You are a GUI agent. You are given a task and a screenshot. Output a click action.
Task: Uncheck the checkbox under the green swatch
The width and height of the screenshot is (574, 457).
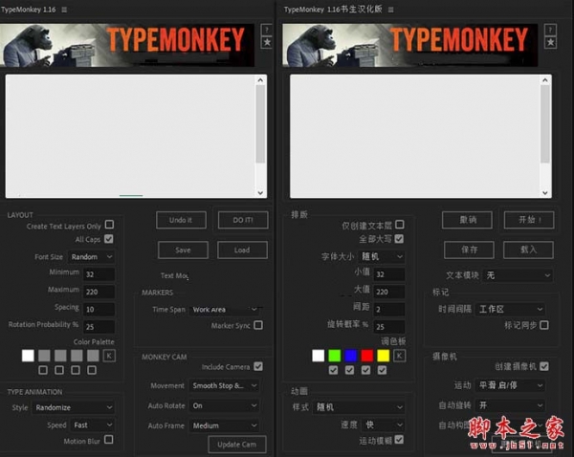(333, 370)
